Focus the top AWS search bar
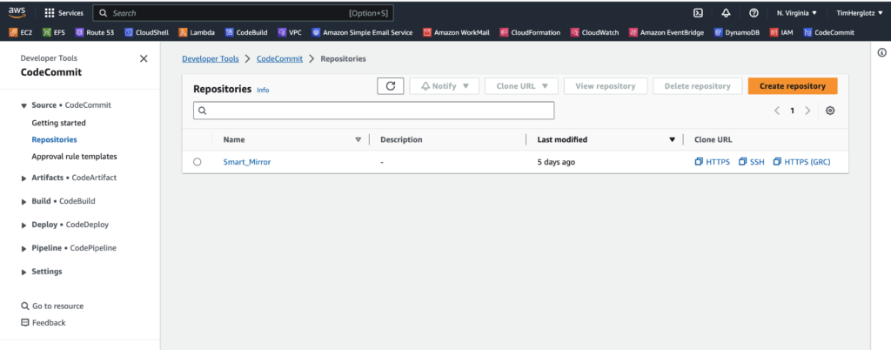Viewport: 891px width, 350px height. coord(244,12)
